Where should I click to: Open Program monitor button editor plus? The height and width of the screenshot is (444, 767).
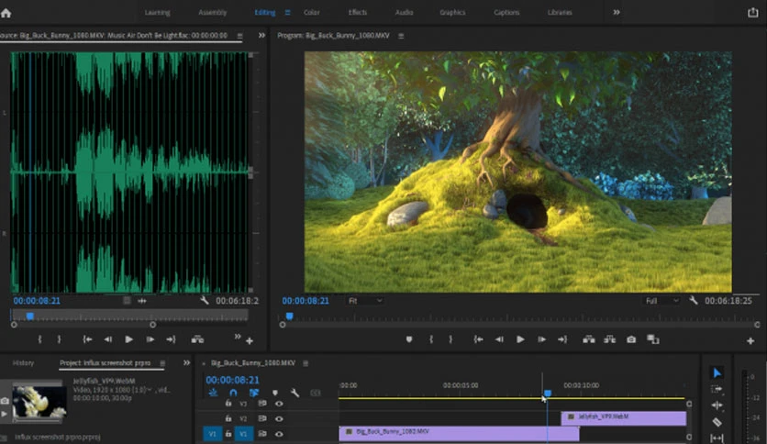tap(750, 341)
